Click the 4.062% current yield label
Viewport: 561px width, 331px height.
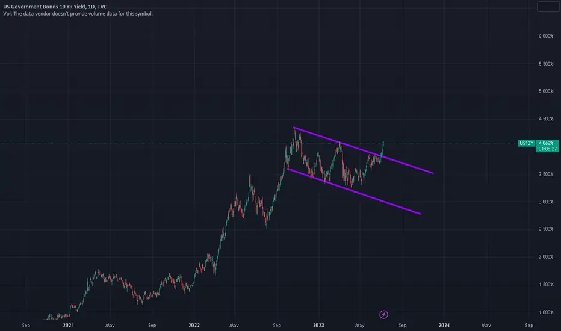(547, 143)
